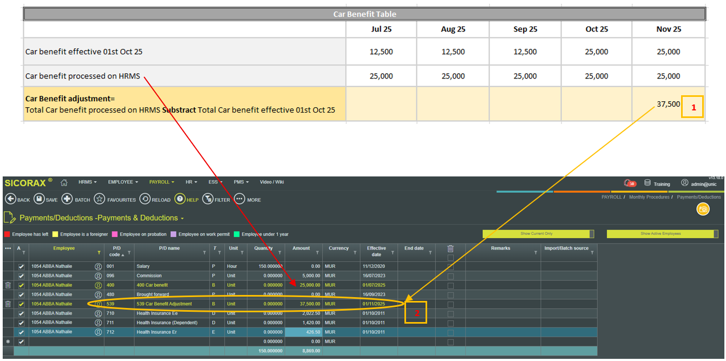Click the Save icon in toolbar
This screenshot has height=361, width=726.
coord(39,199)
